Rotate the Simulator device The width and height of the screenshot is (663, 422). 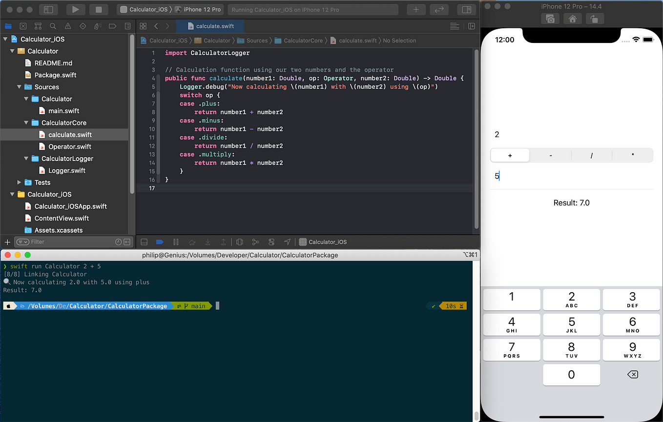pos(594,19)
